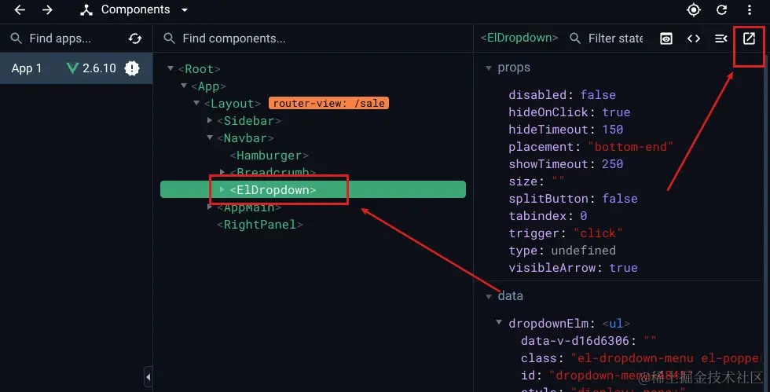
Task: Click the forward arrow icon
Action: coord(47,10)
